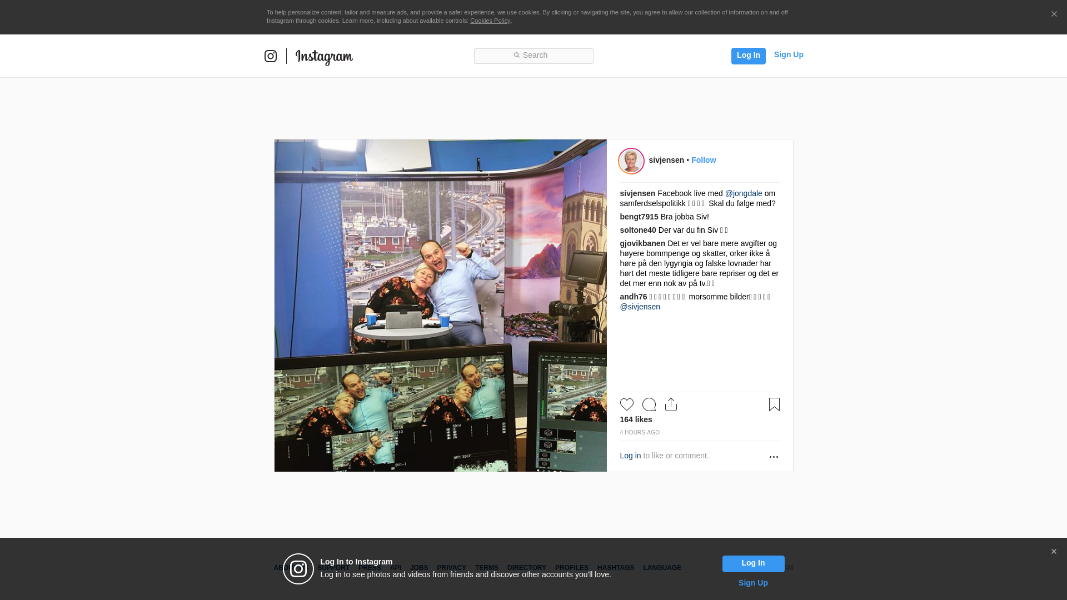Open the DIRECTORY footer item
Viewport: 1067px width, 600px height.
[x=526, y=568]
